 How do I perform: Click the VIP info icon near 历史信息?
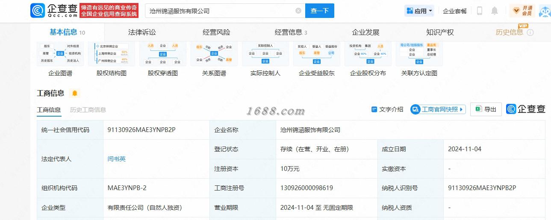(x=530, y=32)
